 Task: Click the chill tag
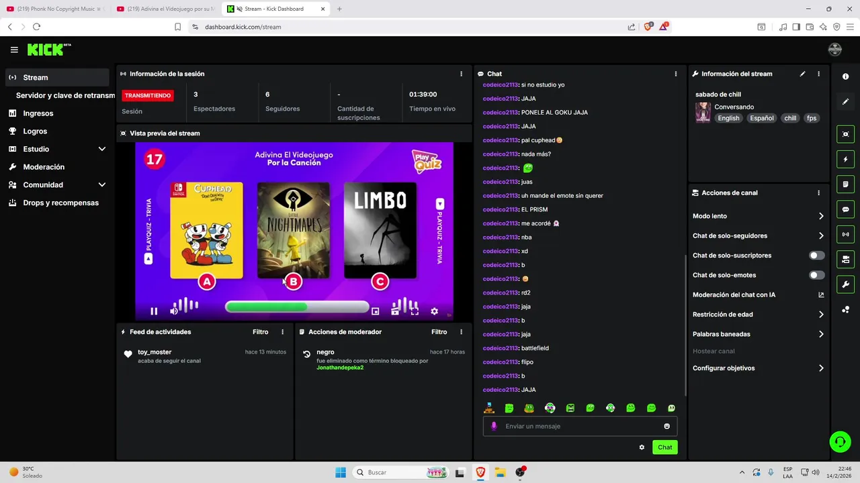point(790,118)
